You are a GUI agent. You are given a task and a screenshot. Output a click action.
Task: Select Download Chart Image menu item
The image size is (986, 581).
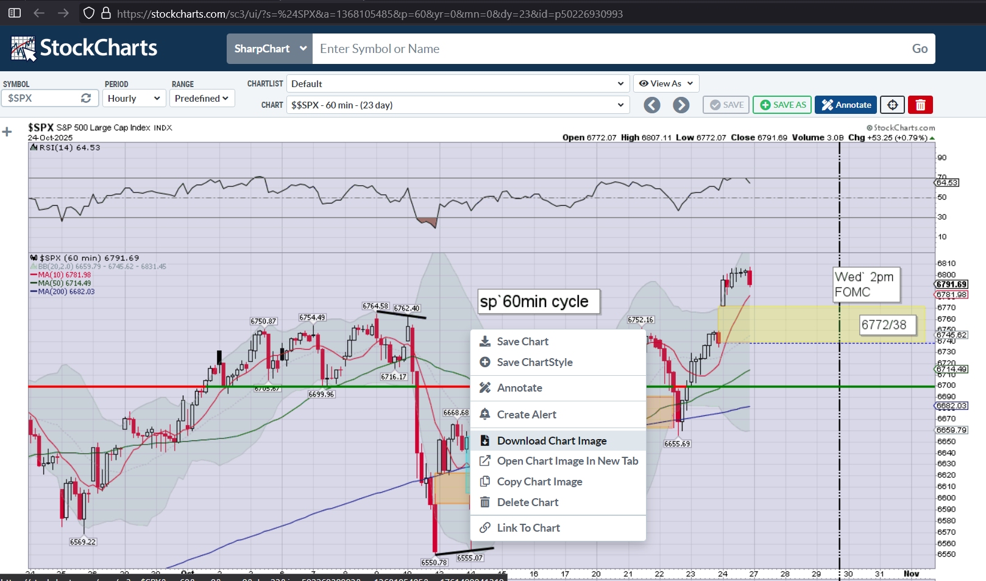click(552, 441)
